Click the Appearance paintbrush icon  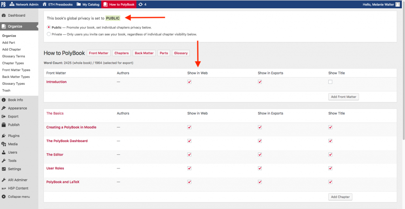[x=4, y=108]
